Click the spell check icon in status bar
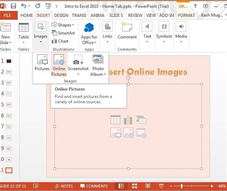227x191 pixels. point(36,186)
